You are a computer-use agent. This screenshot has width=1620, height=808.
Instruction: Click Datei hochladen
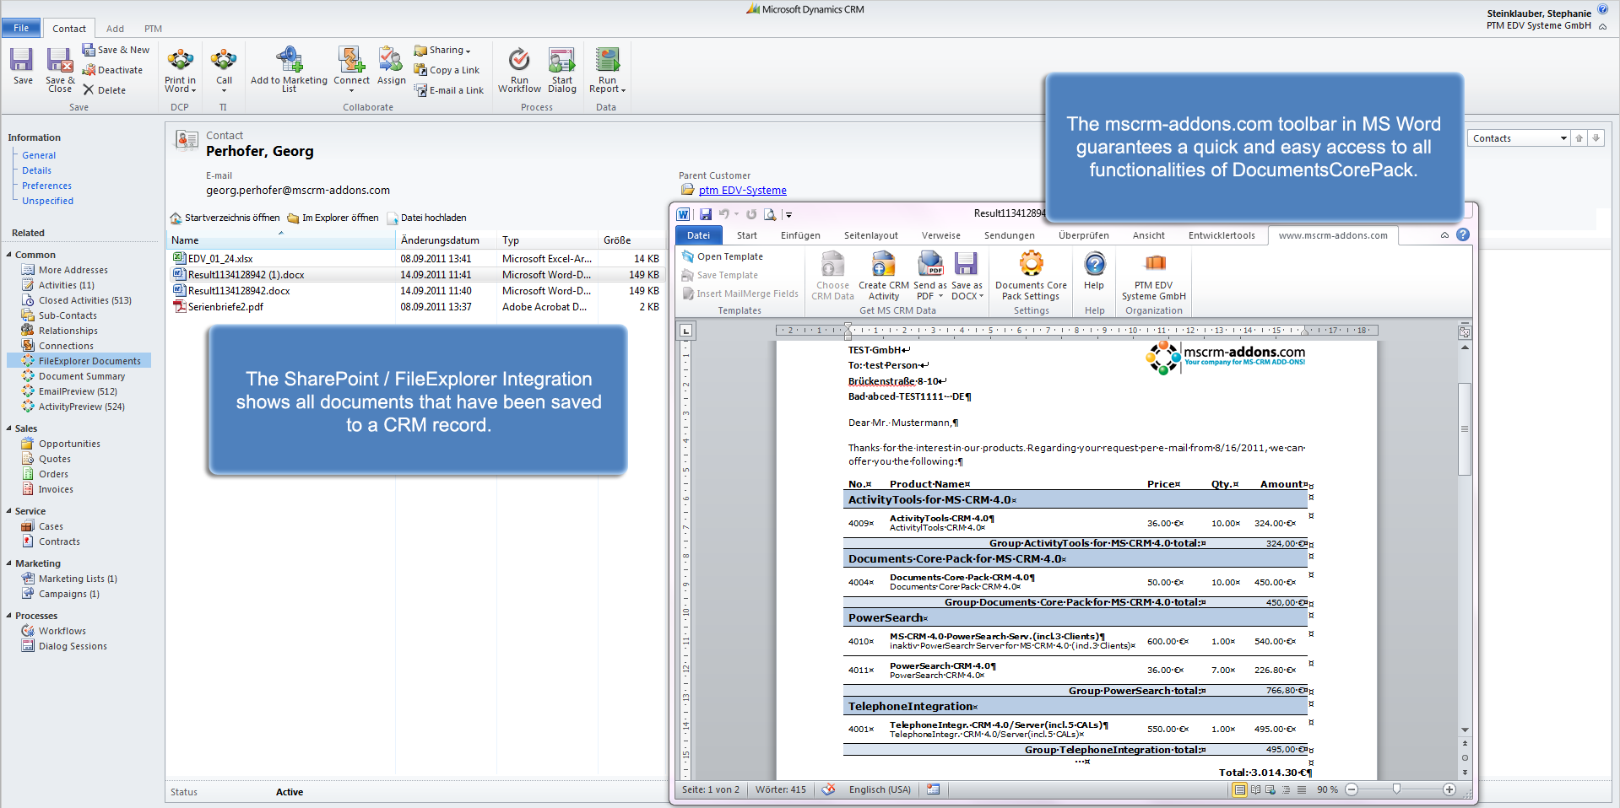tap(426, 218)
